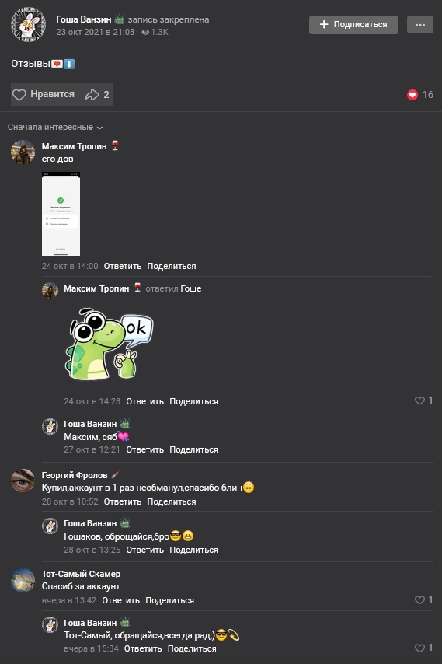Click the red heart showing 16 likes

coord(412,95)
